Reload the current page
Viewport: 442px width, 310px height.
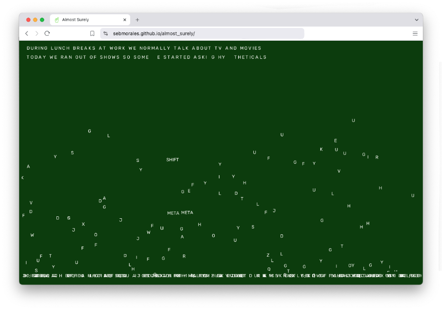click(x=47, y=33)
